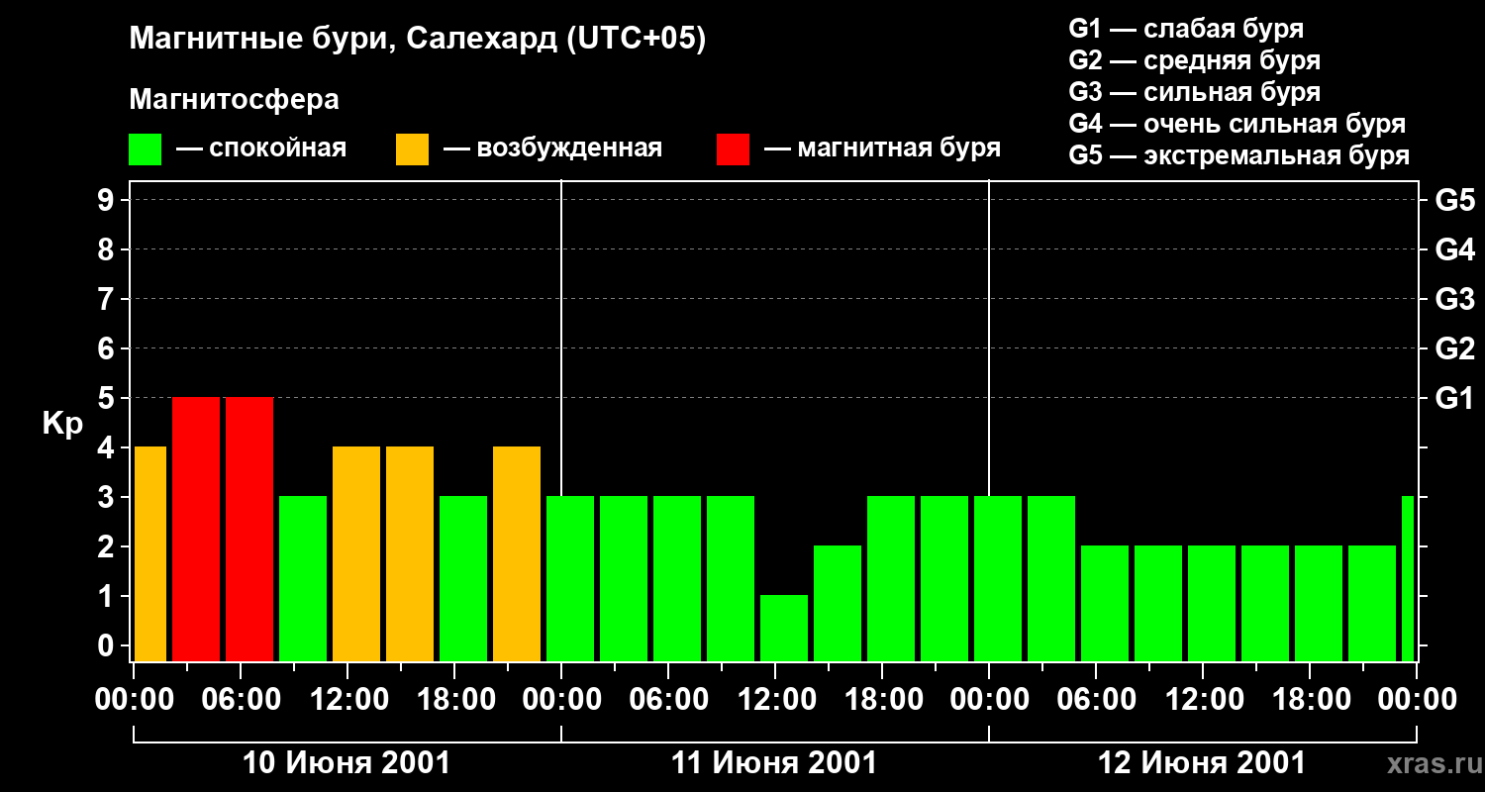
Task: Select the '— возбужденная' legend label
Action: click(x=552, y=148)
